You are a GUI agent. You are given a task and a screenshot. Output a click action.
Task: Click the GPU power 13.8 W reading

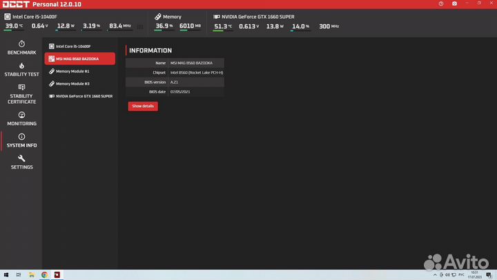[x=275, y=26]
